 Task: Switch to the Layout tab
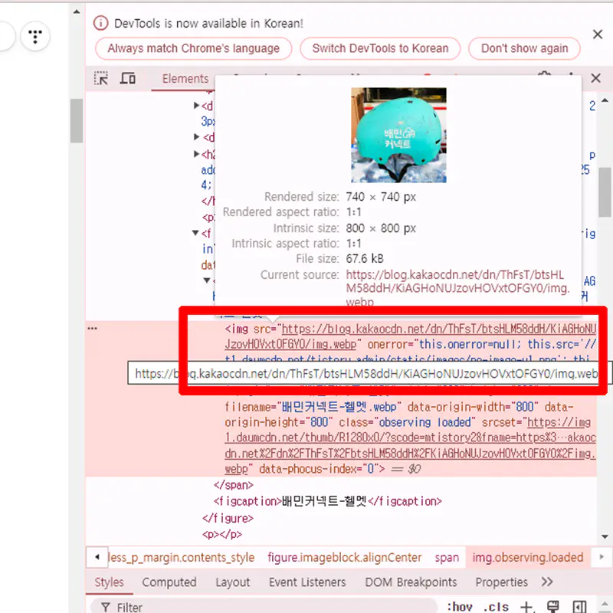click(x=233, y=582)
